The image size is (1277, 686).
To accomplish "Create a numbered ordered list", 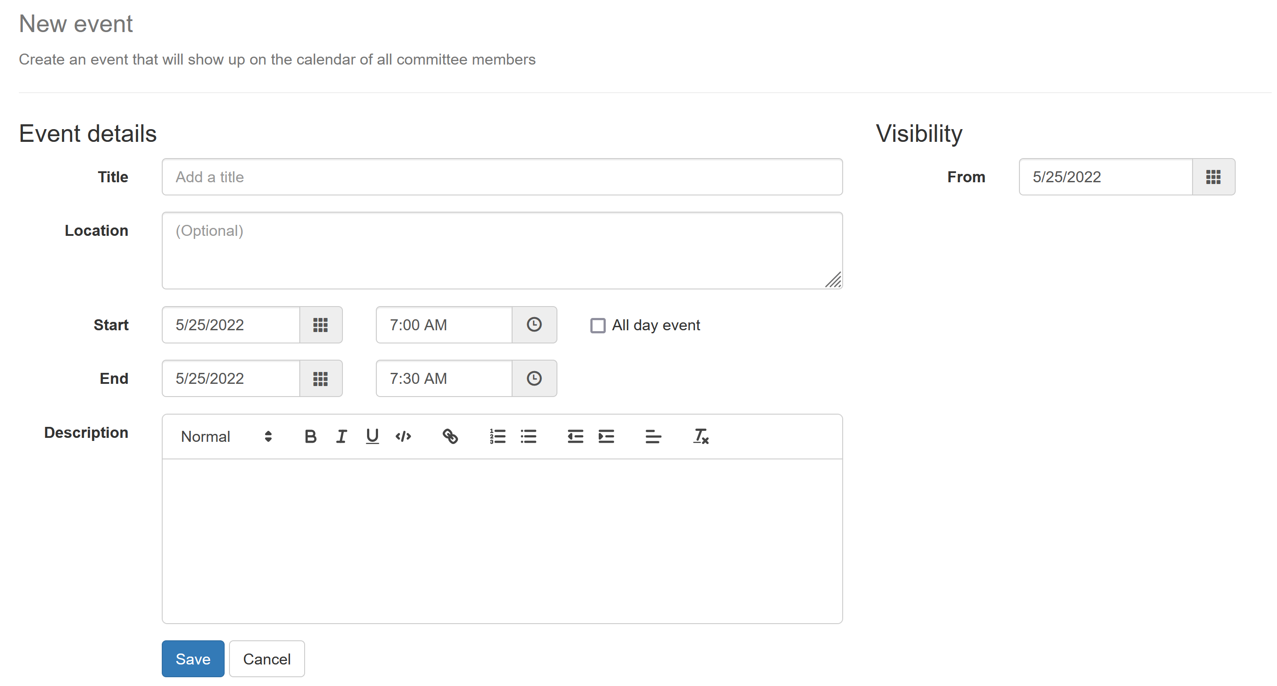I will (x=497, y=437).
